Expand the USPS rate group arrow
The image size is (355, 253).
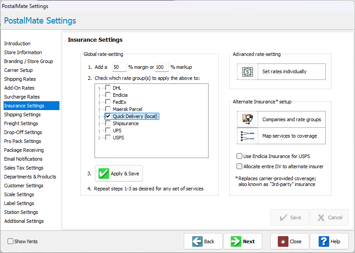99,138
